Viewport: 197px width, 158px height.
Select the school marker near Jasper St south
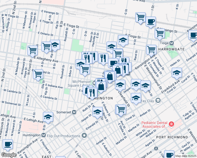(x=97, y=113)
